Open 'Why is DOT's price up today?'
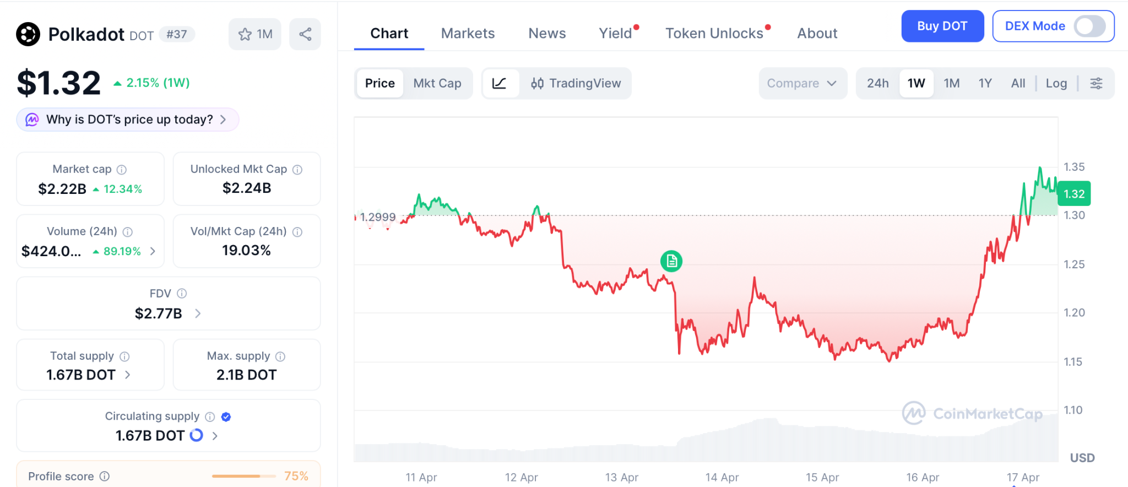1128x487 pixels. tap(128, 120)
